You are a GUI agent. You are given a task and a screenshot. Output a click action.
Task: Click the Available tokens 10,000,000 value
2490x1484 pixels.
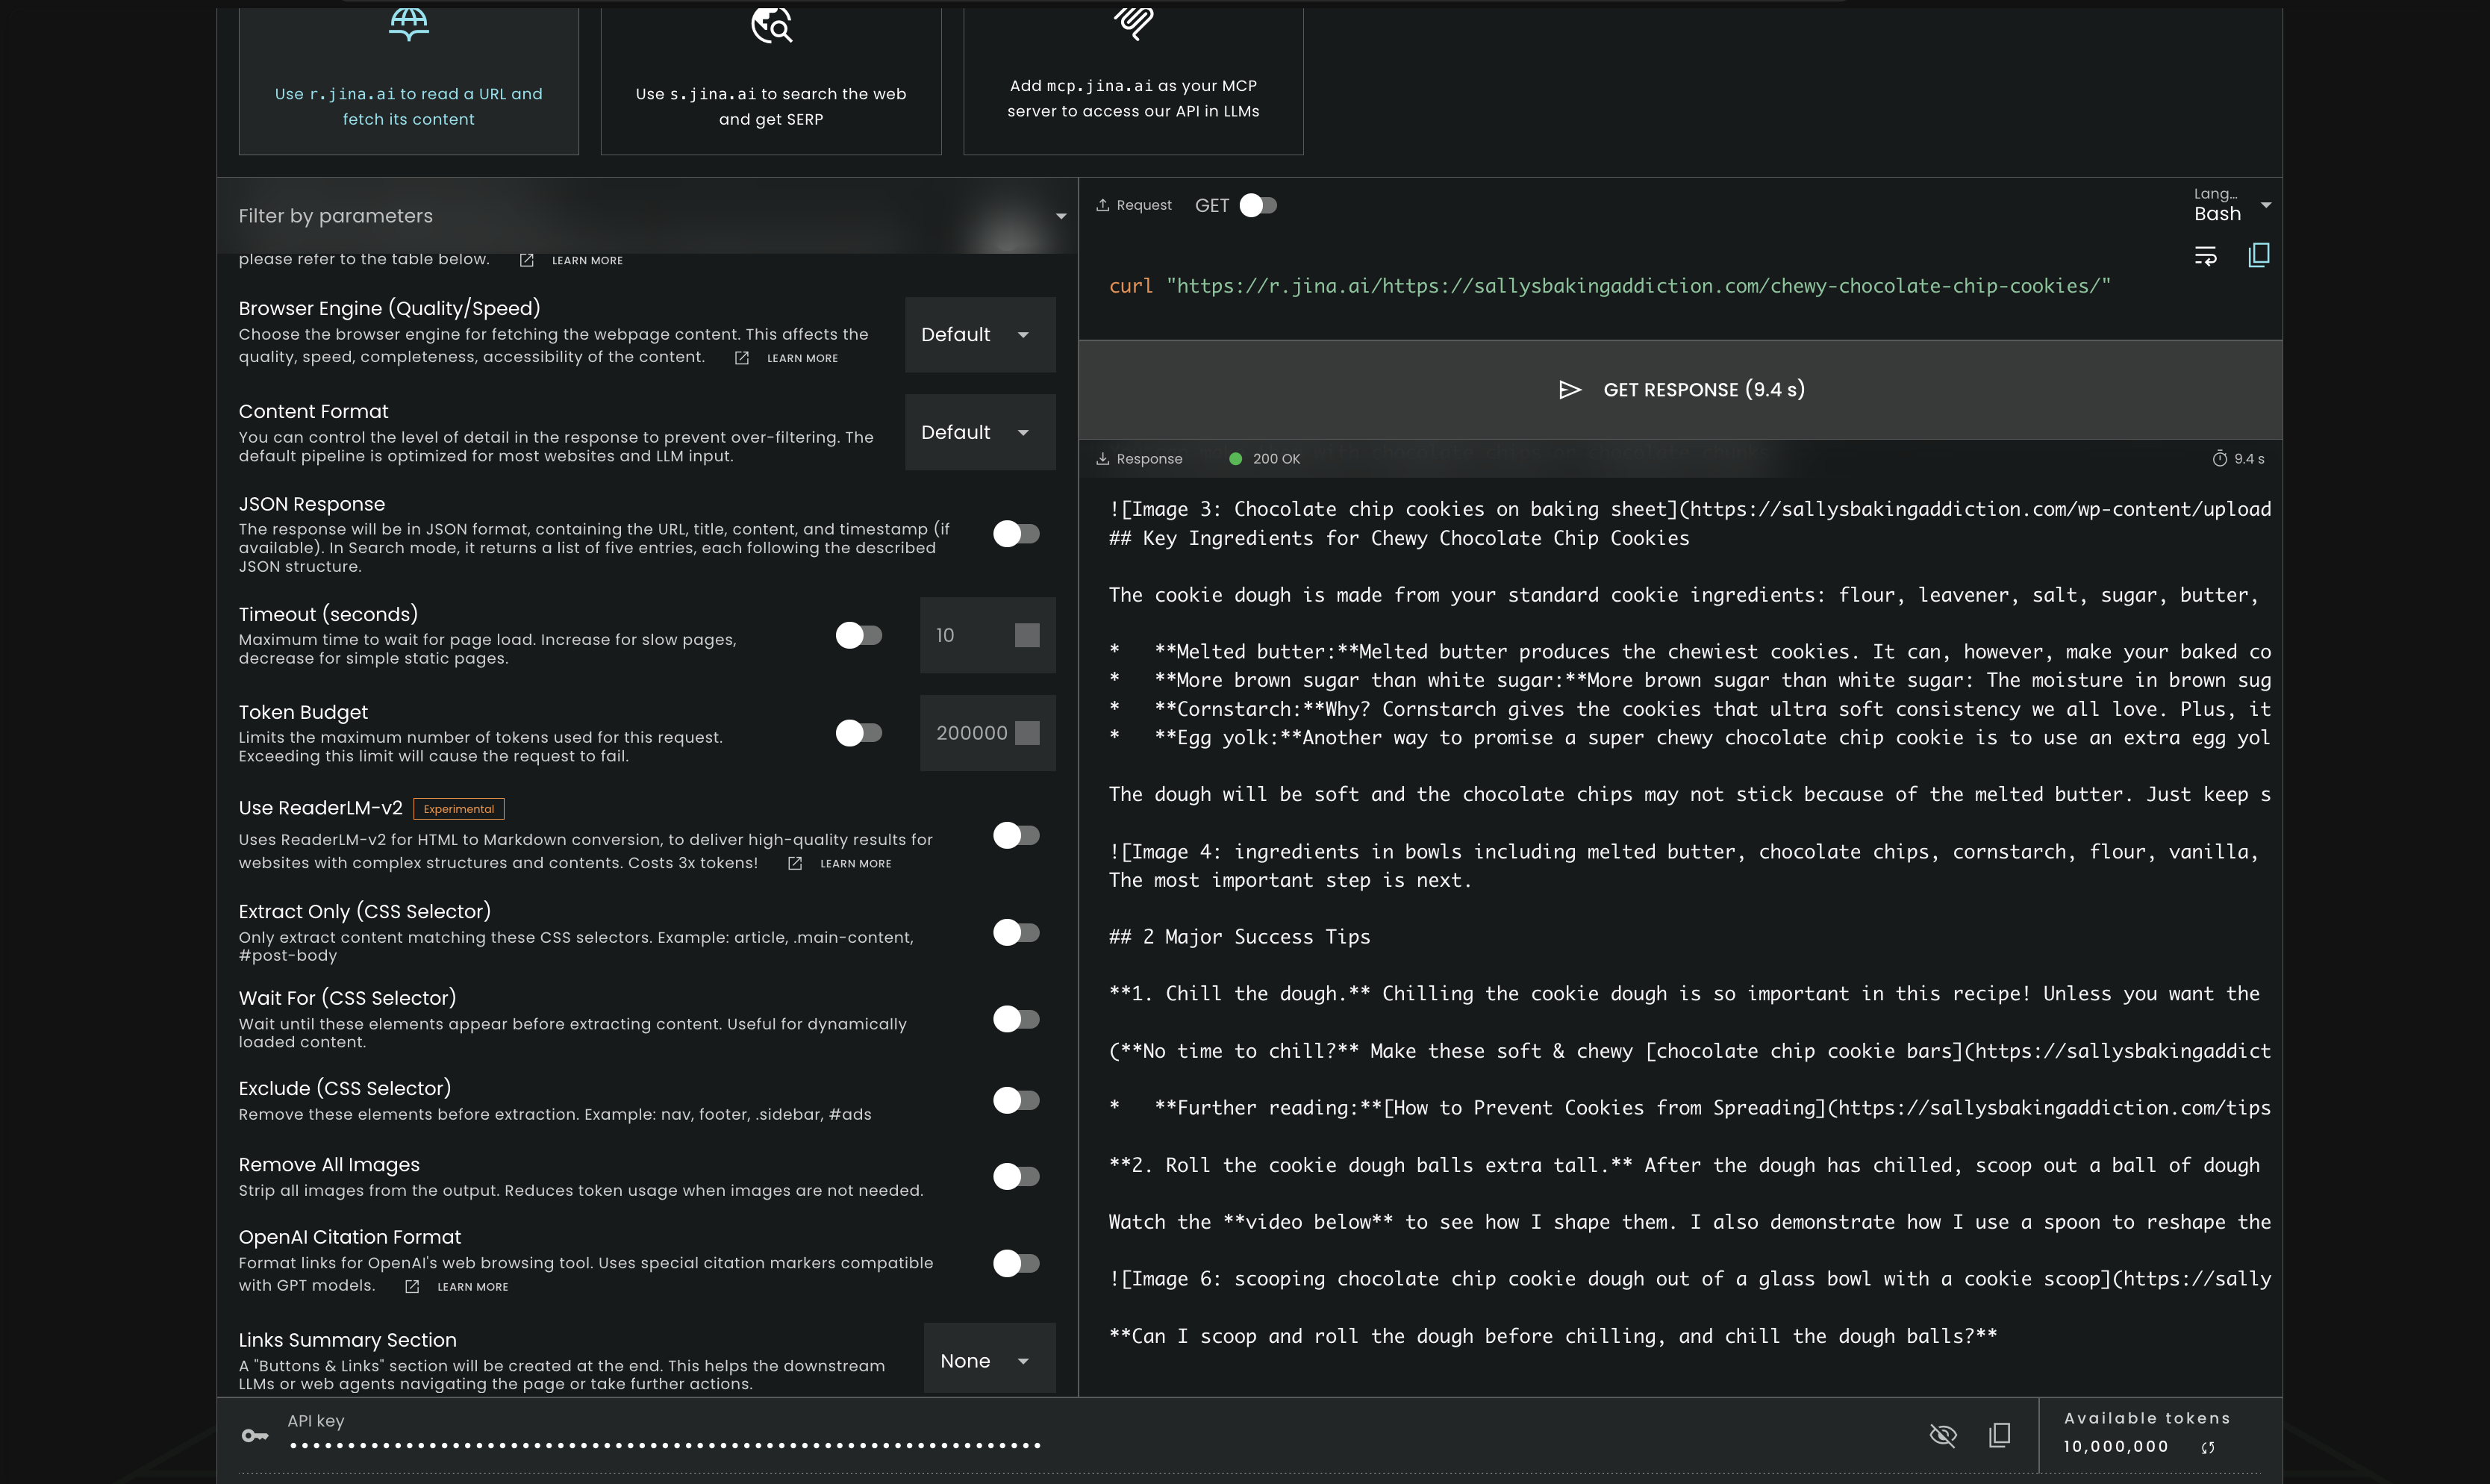coord(2115,1447)
